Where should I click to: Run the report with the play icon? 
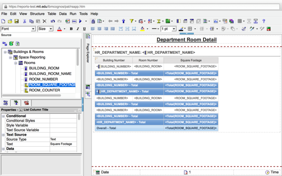[x=80, y=21]
